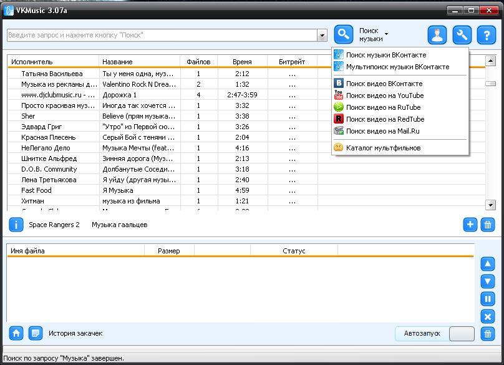
Task: Click the smiley icon for cartoon catalog
Action: tap(339, 147)
